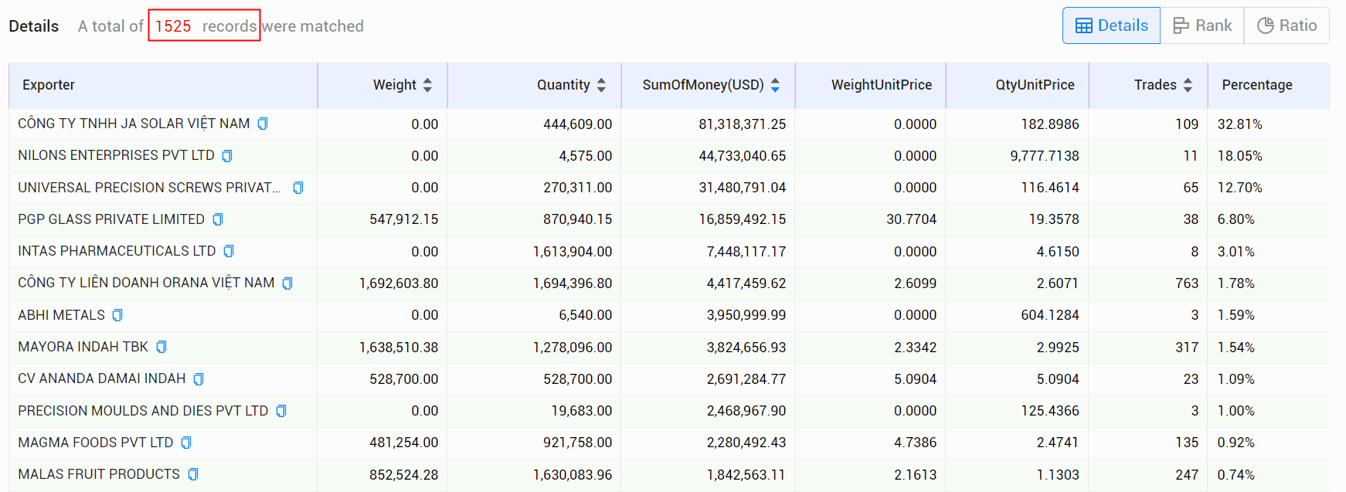Copy MALAS FRUIT PRODUCTS name
Screen dimensions: 1346x492
[193, 474]
